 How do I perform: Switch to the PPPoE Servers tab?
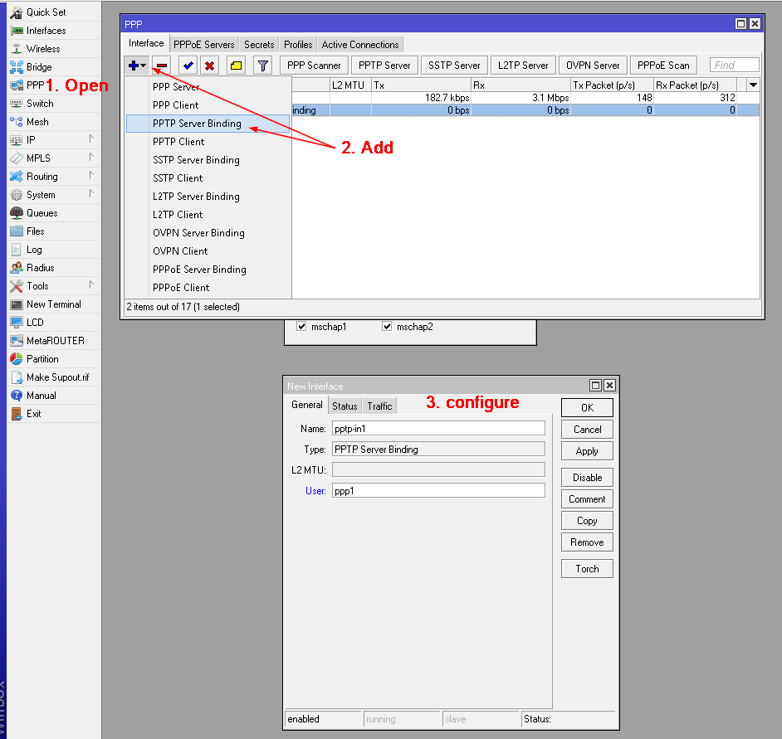(x=204, y=44)
